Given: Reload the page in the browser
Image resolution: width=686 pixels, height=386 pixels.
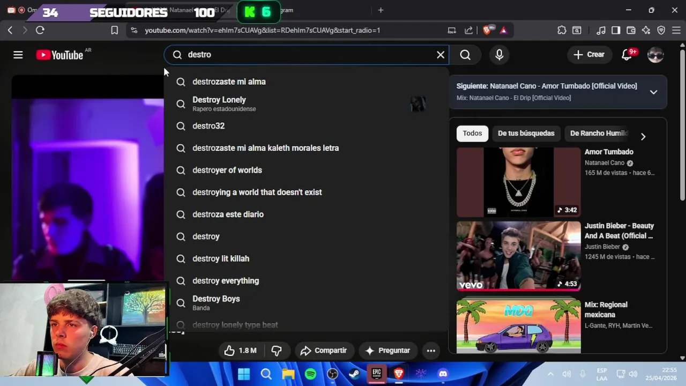Looking at the screenshot, I should [x=40, y=30].
